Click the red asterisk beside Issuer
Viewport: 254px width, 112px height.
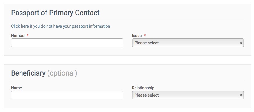click(145, 36)
